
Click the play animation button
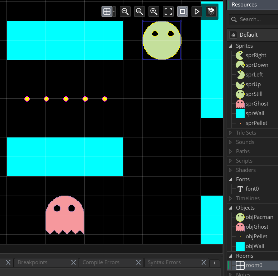point(197,11)
